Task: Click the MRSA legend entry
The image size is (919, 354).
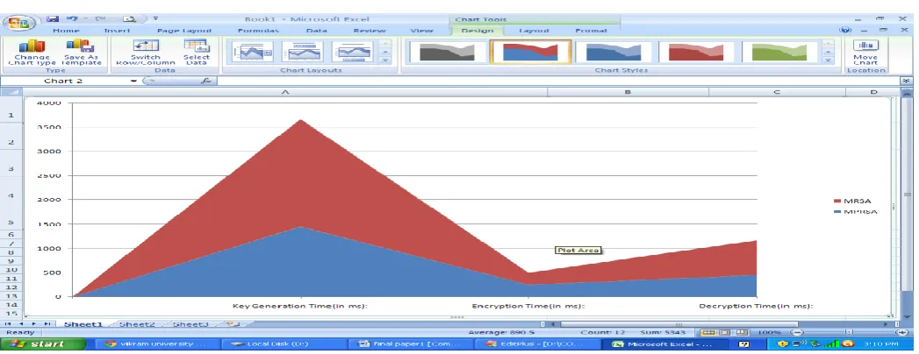Action: coord(853,202)
